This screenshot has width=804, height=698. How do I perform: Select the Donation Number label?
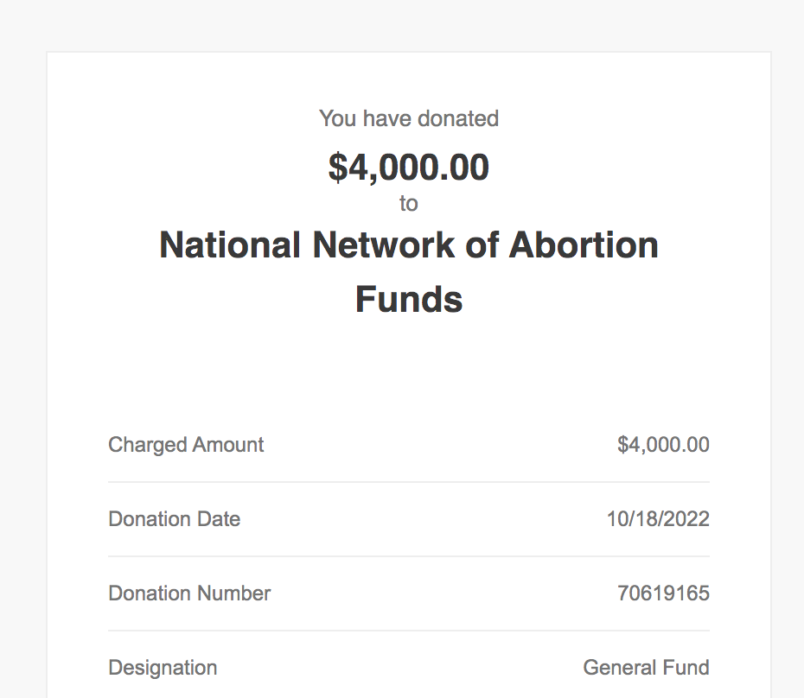click(x=189, y=593)
